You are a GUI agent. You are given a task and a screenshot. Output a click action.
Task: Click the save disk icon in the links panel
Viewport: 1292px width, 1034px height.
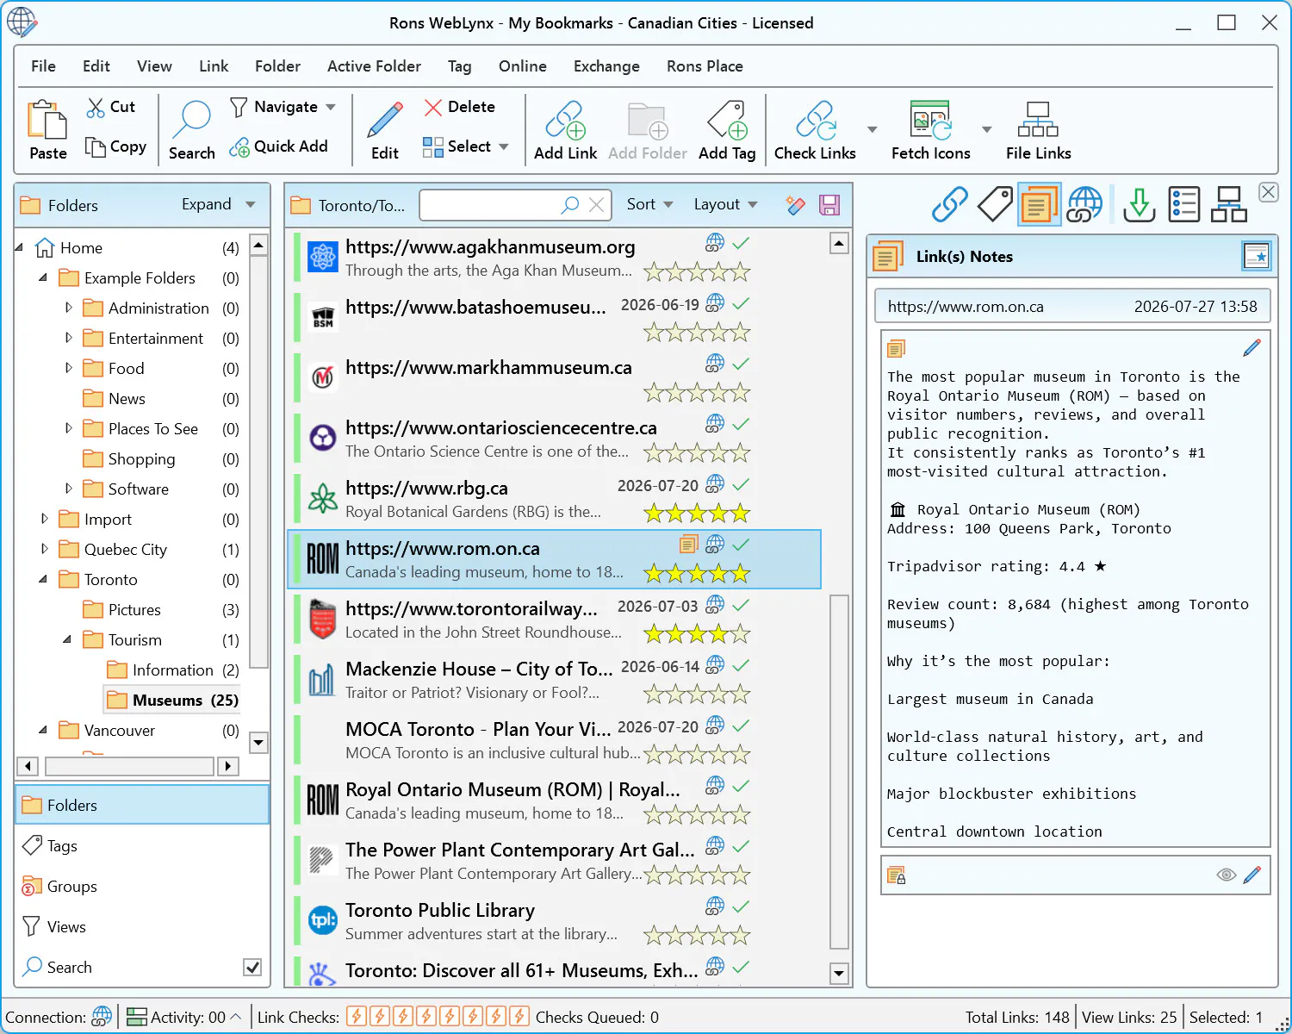pyautogui.click(x=829, y=205)
